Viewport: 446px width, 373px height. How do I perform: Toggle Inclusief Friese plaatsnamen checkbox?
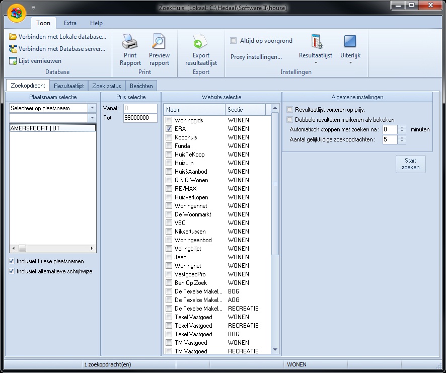tap(12, 261)
